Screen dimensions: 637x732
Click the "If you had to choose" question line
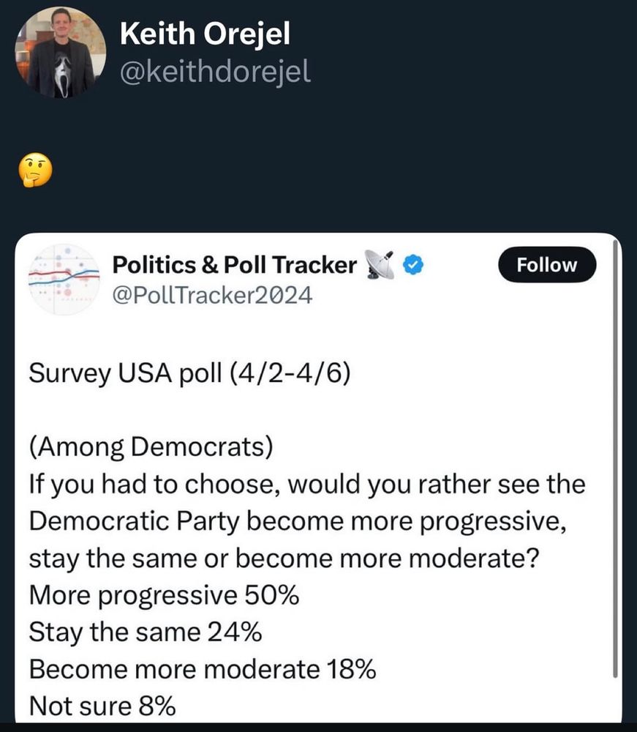(307, 484)
